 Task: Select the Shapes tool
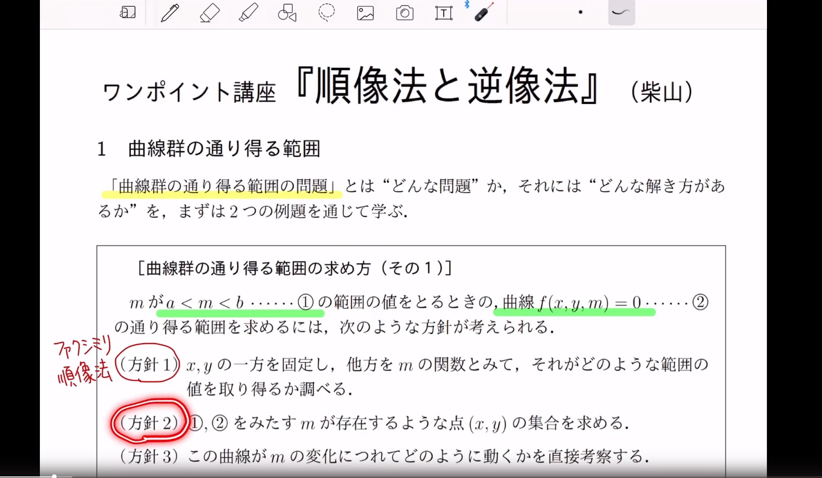pyautogui.click(x=287, y=13)
